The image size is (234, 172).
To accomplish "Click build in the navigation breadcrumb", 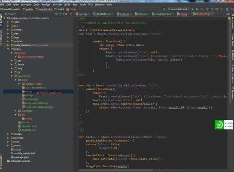I will tap(59, 9).
